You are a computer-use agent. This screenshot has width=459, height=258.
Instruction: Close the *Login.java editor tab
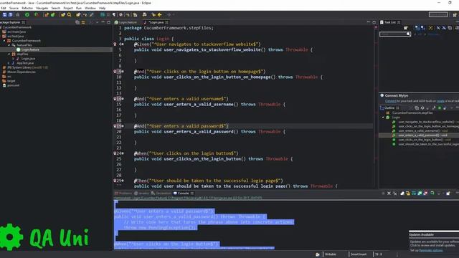(167, 22)
